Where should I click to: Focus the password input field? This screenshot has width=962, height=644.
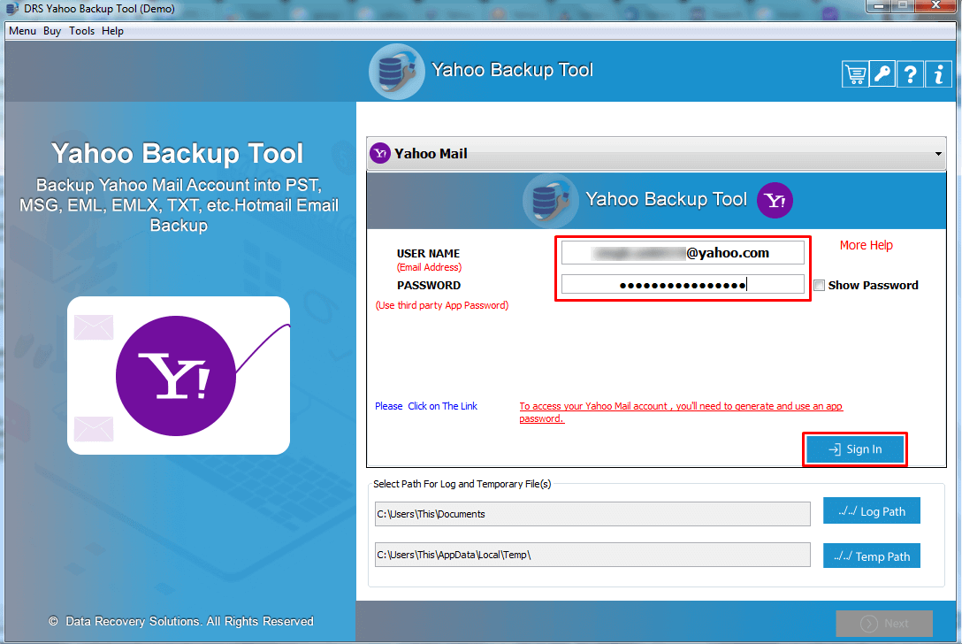click(x=683, y=285)
